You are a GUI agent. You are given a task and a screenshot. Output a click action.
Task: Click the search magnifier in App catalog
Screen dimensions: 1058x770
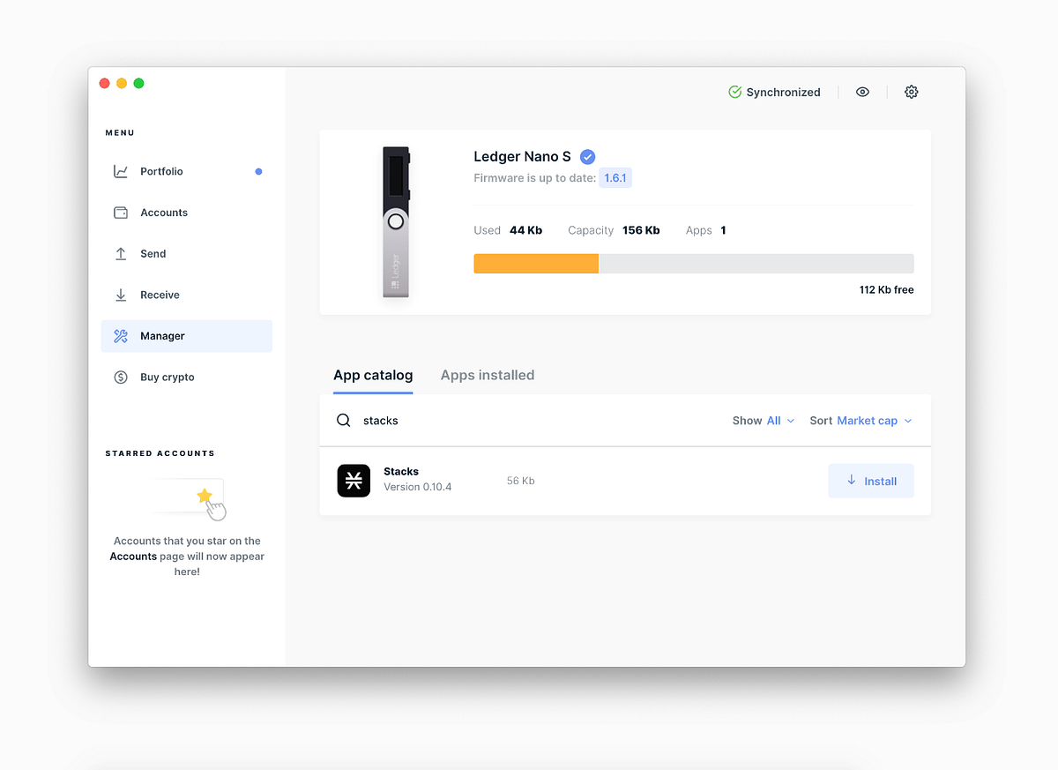point(344,420)
